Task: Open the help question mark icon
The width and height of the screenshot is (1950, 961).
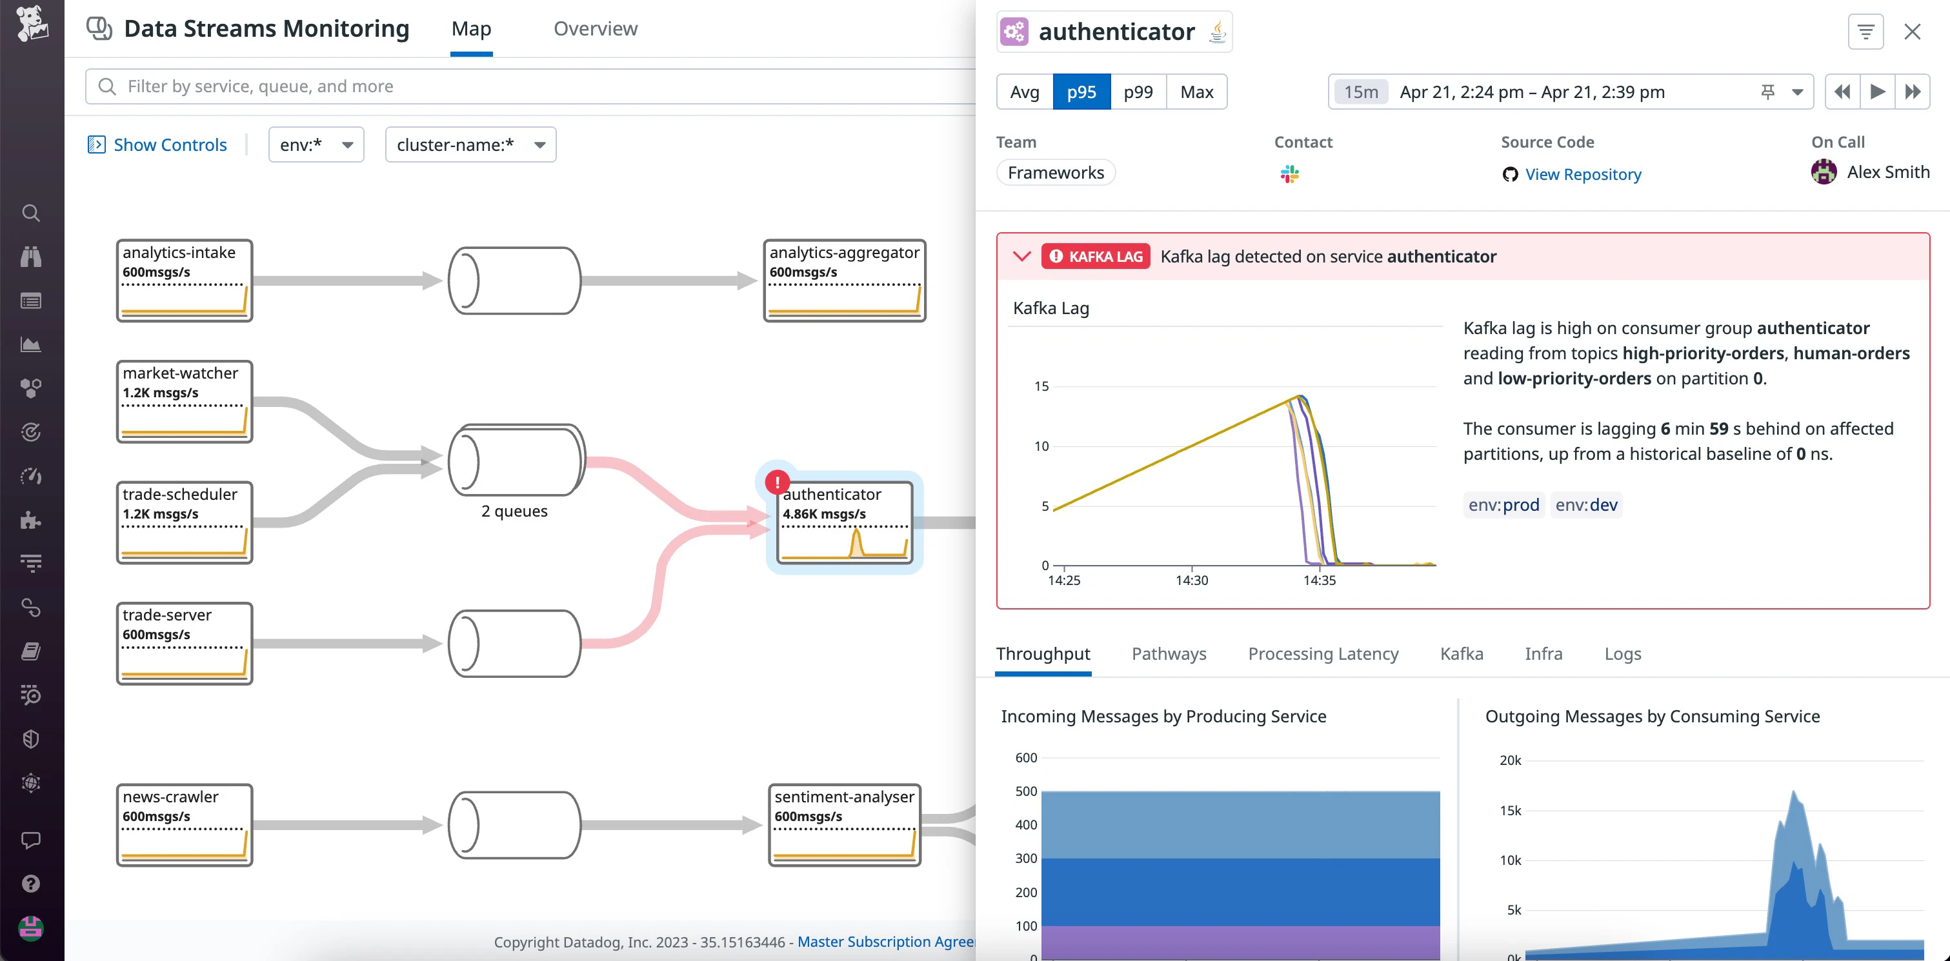Action: click(31, 884)
